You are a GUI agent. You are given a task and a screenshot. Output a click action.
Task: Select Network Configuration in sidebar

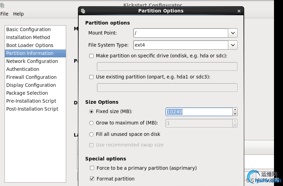click(x=35, y=61)
